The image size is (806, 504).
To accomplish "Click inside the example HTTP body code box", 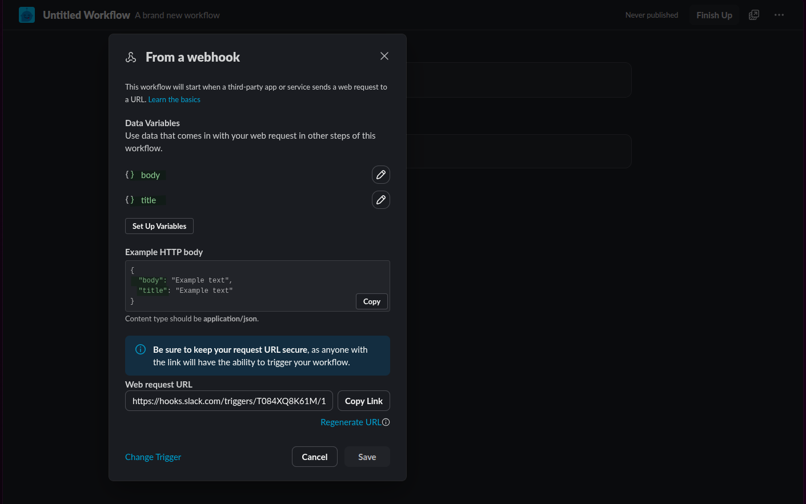I will tap(258, 286).
